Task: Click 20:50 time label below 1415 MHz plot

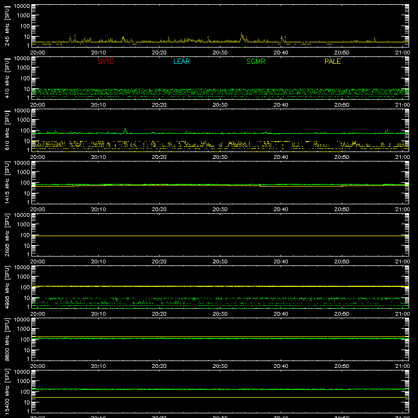Action: tap(342, 210)
